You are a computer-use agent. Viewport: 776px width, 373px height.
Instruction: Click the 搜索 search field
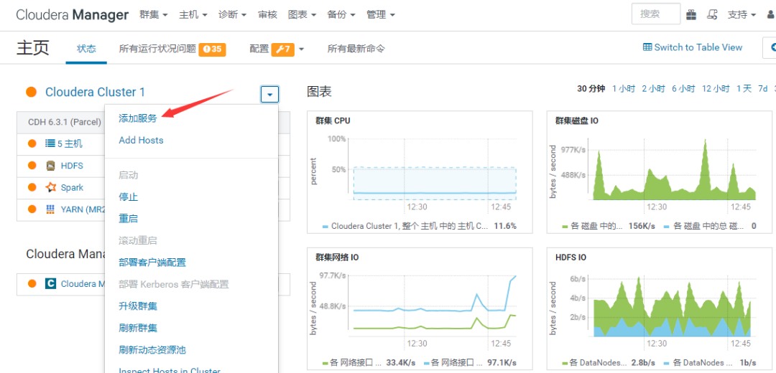pos(656,14)
